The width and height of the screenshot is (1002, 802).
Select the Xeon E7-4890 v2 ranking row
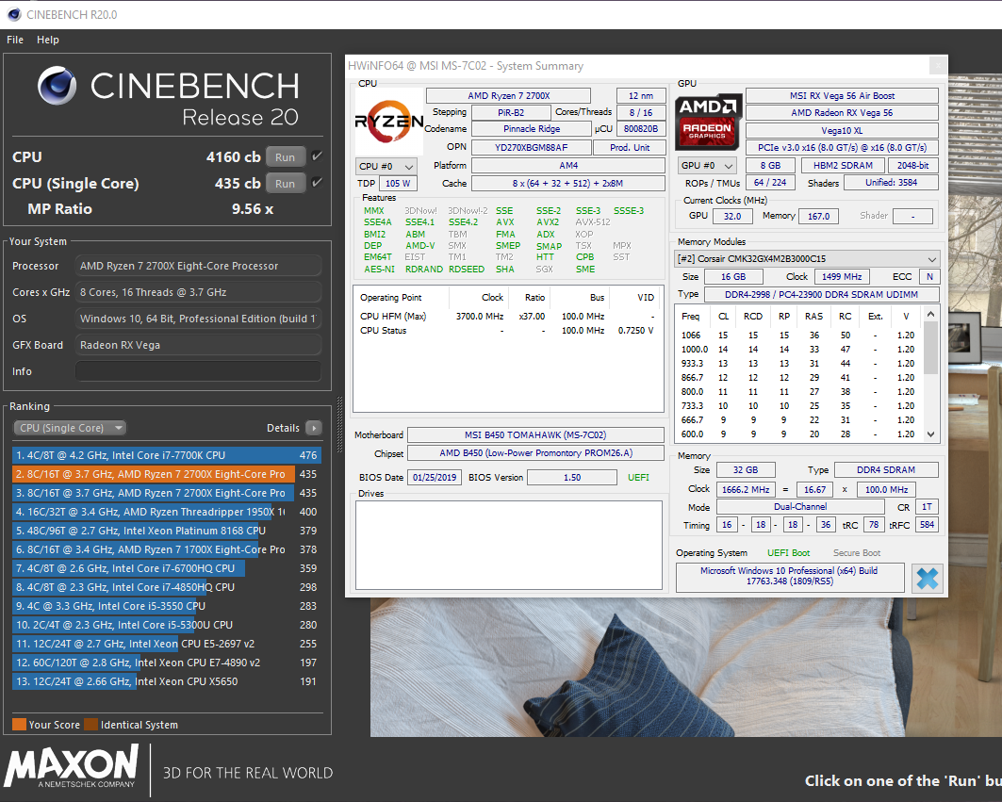166,663
